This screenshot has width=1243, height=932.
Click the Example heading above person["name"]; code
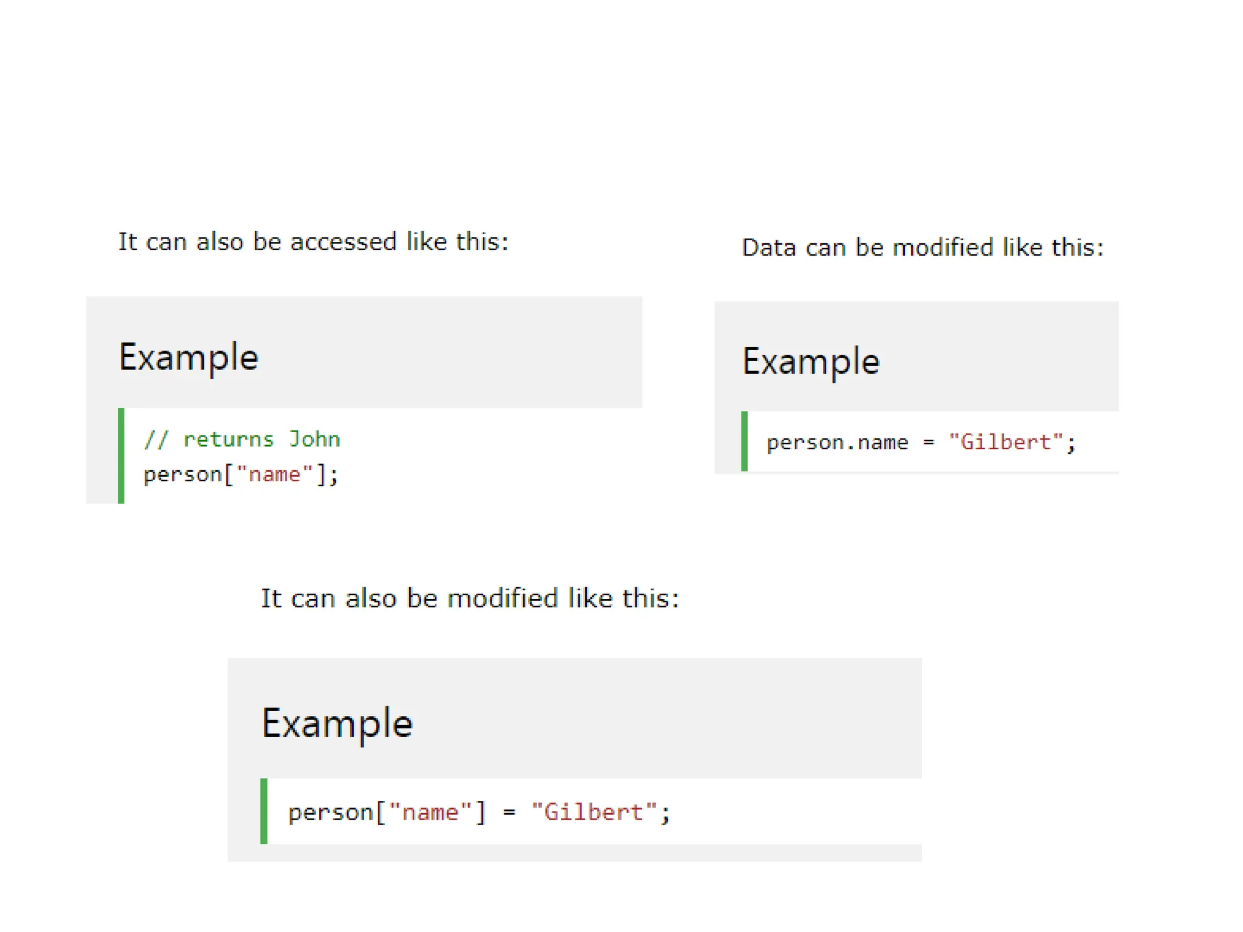[188, 357]
